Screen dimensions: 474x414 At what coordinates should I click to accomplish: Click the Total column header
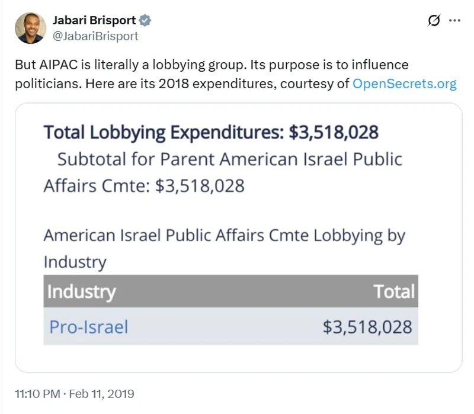[x=394, y=291]
